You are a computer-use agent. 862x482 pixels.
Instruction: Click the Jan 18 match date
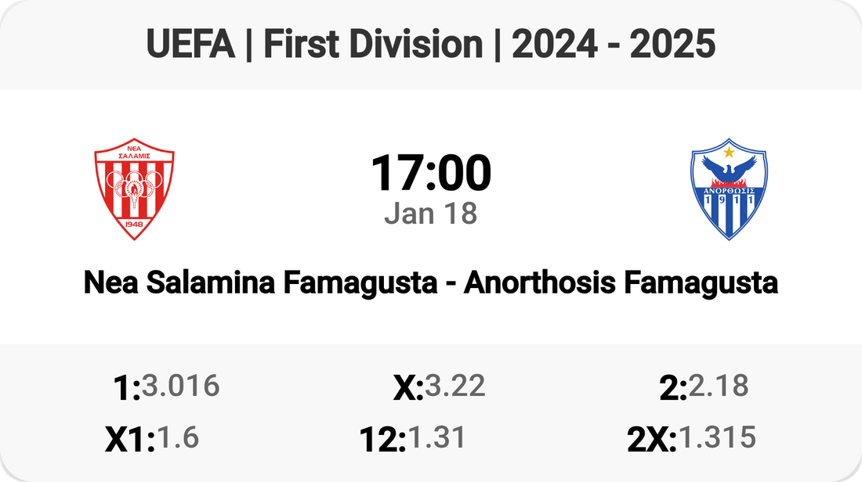point(430,214)
